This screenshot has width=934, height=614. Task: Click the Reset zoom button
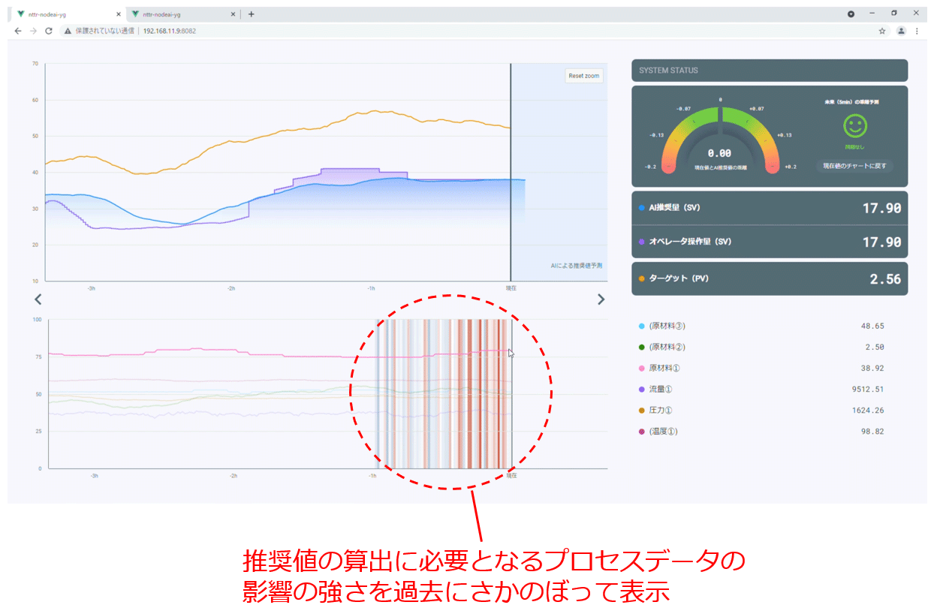[583, 76]
